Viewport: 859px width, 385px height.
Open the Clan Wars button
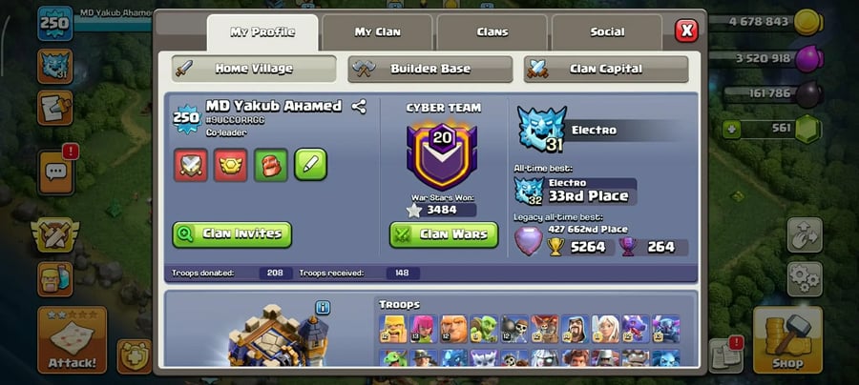[x=444, y=234]
